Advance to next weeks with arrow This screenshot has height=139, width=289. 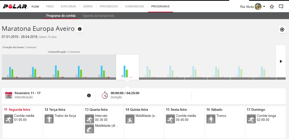click(281, 61)
